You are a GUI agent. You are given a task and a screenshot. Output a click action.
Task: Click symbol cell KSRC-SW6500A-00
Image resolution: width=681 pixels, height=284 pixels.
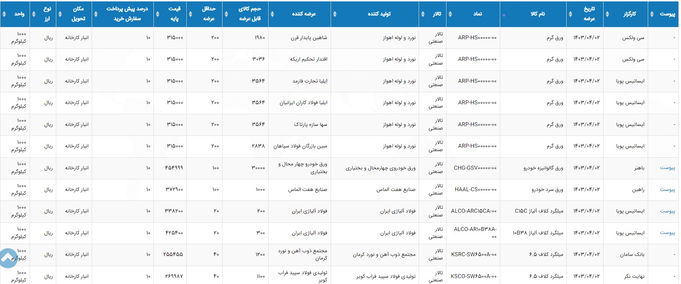click(x=474, y=254)
